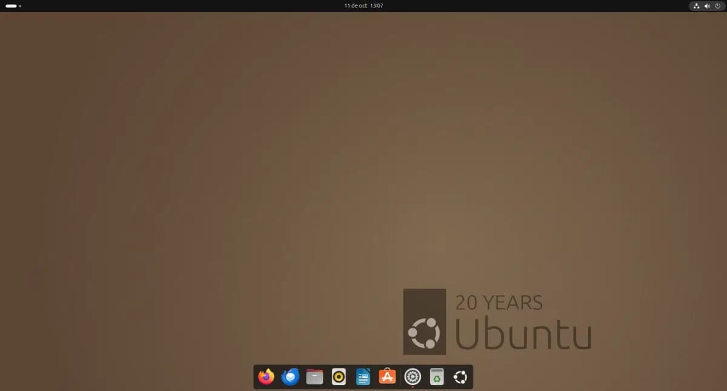Show all applications via Ubuntu logo

tap(460, 377)
